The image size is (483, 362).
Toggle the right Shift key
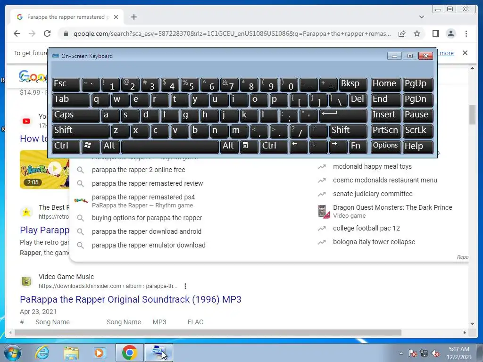coord(348,131)
